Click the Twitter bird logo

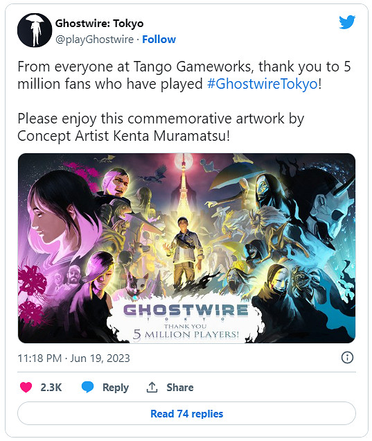[347, 22]
